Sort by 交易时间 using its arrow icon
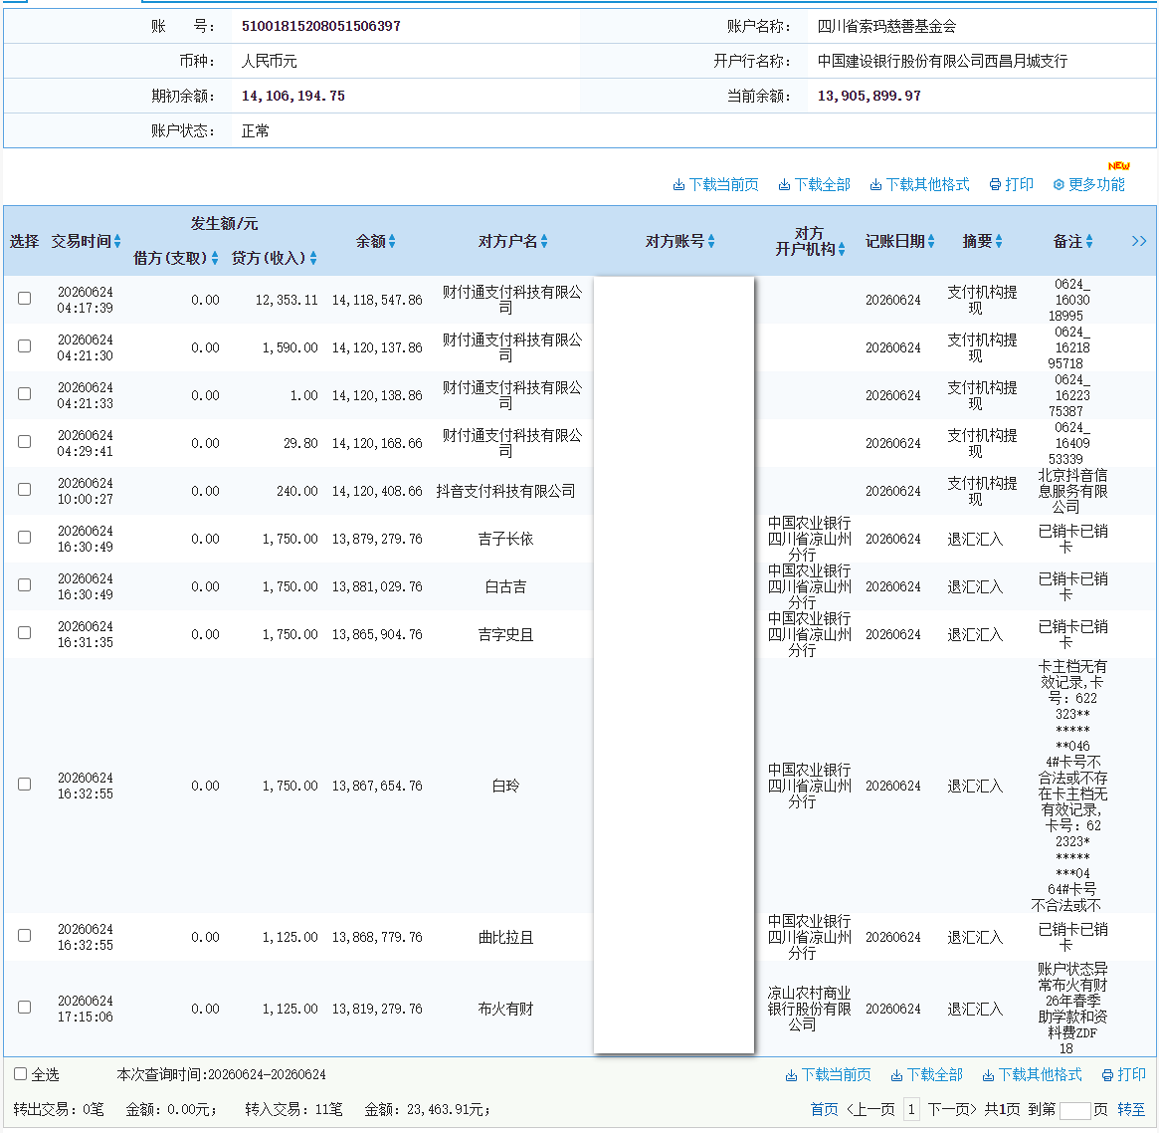The image size is (1159, 1133). 117,241
